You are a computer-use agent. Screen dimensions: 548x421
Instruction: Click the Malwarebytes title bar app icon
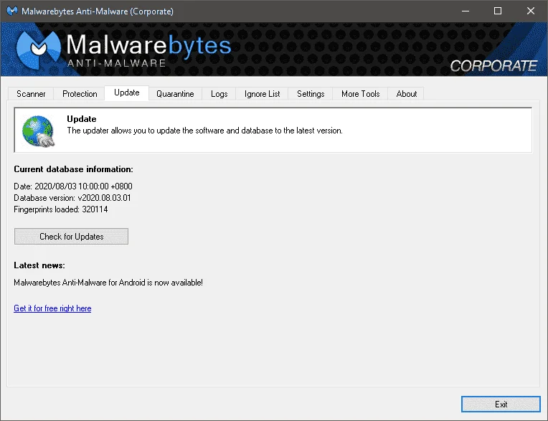click(12, 11)
